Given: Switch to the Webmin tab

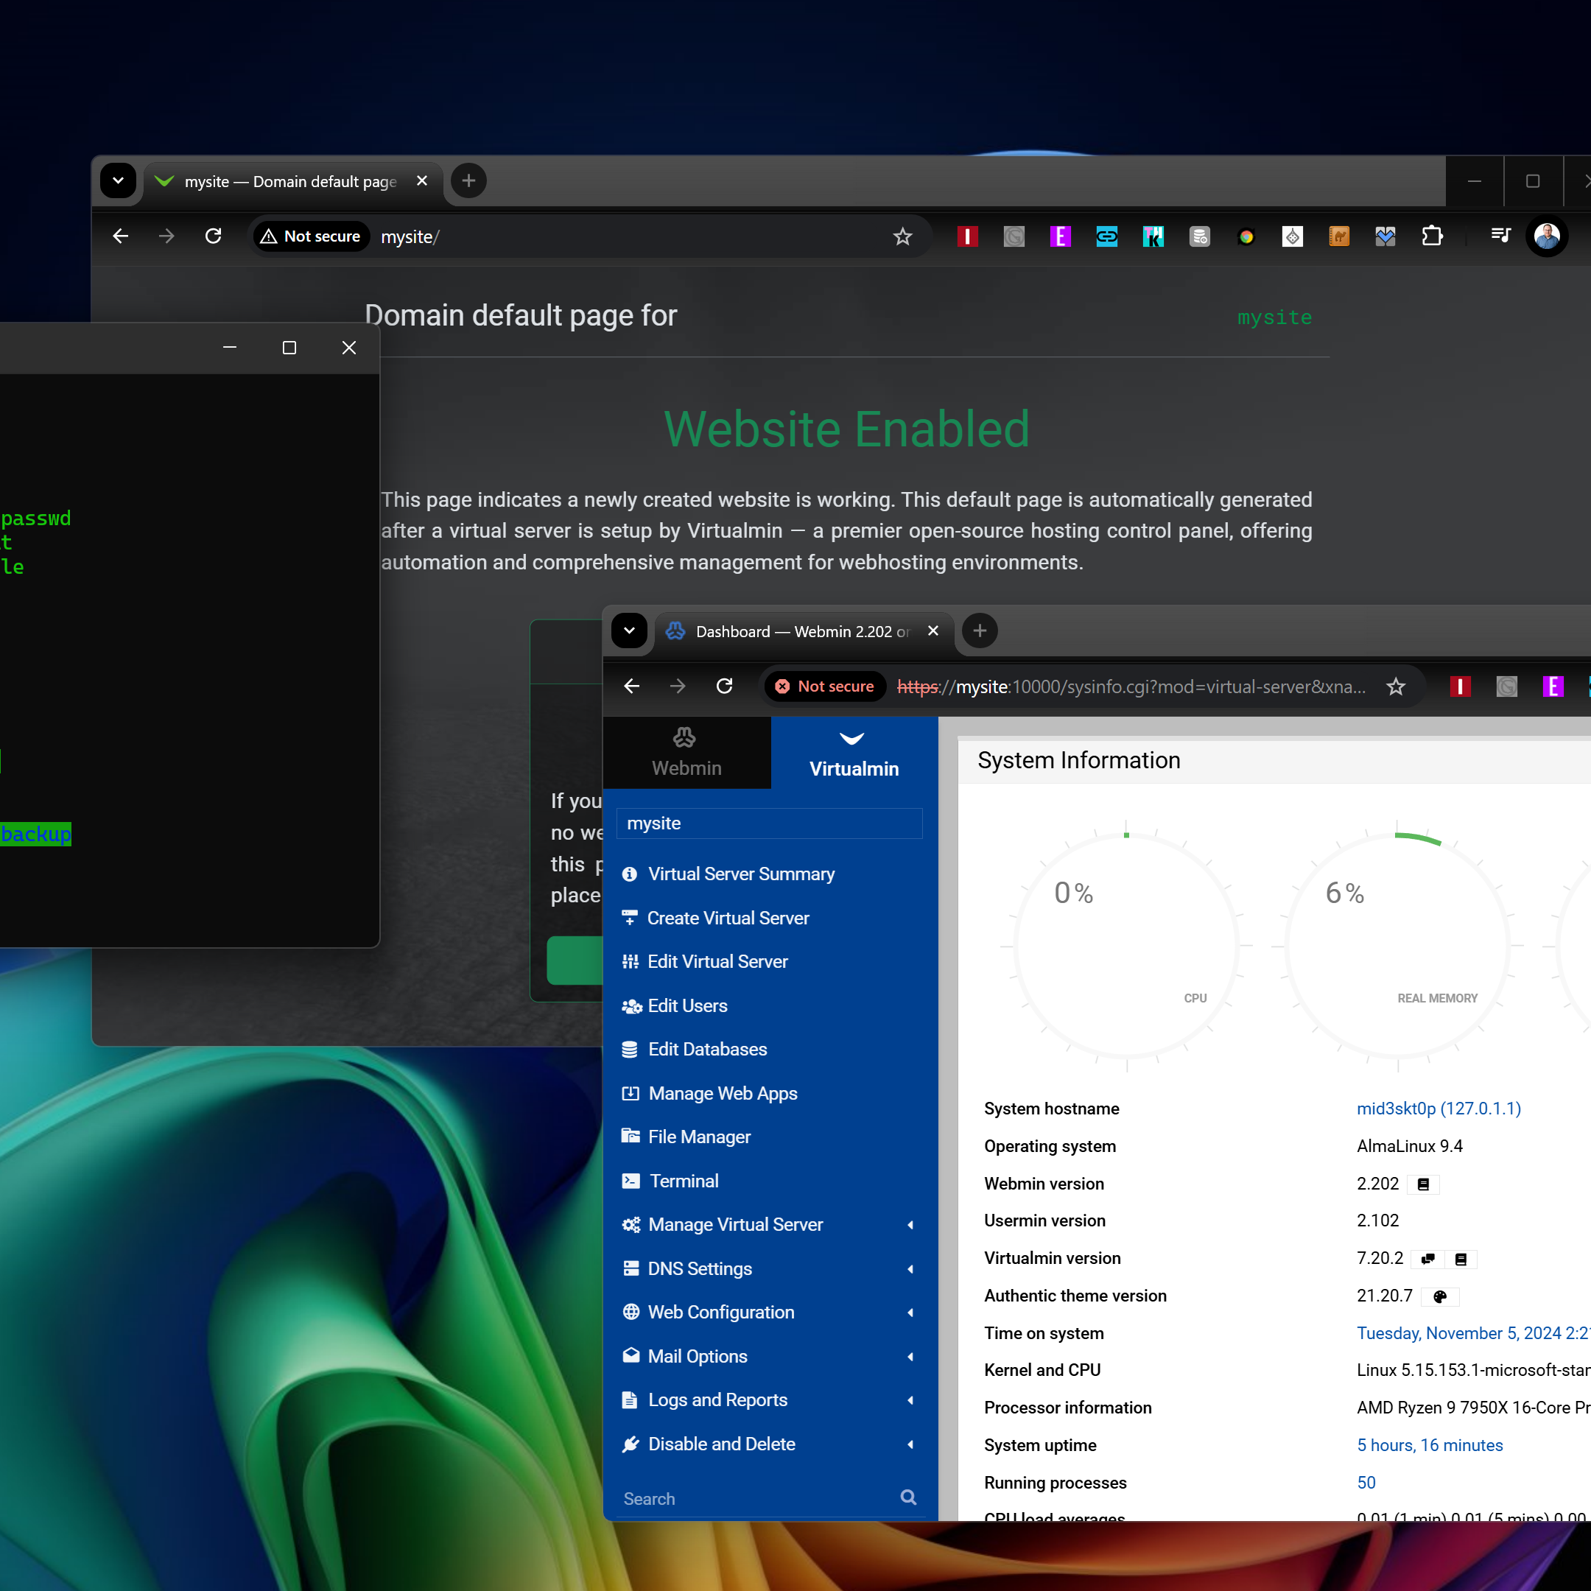Looking at the screenshot, I should [x=686, y=752].
